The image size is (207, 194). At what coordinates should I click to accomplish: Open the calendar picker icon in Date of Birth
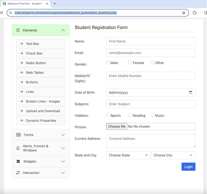[x=190, y=92]
